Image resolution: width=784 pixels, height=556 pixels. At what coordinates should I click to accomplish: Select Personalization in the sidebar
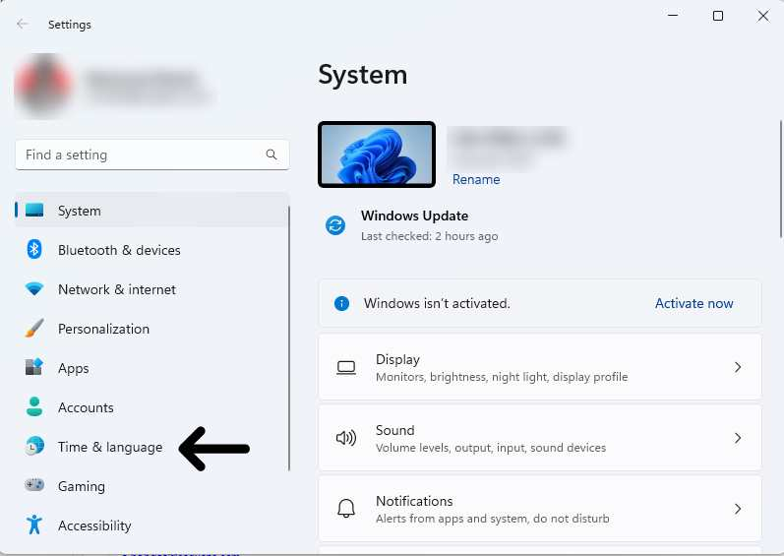click(x=152, y=329)
